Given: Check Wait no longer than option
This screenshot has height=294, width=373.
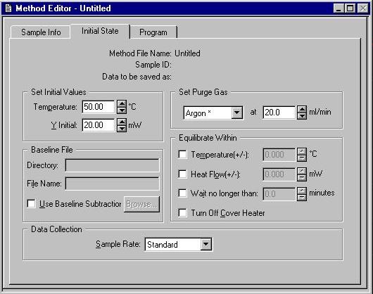Looking at the screenshot, I should [182, 193].
